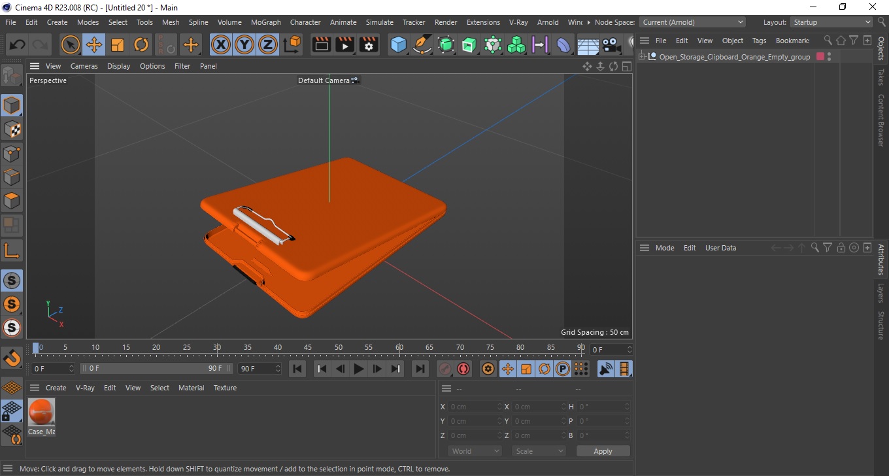The height and width of the screenshot is (476, 889).
Task: Click Go to End of animation
Action: click(x=420, y=369)
